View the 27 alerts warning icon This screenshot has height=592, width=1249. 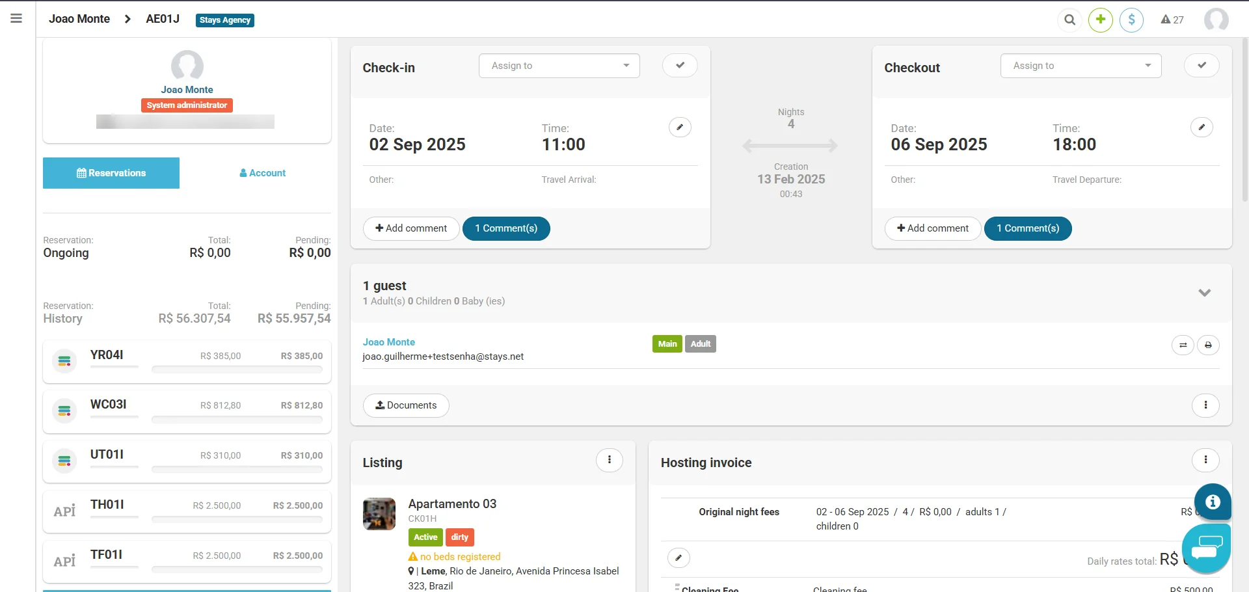pyautogui.click(x=1172, y=20)
